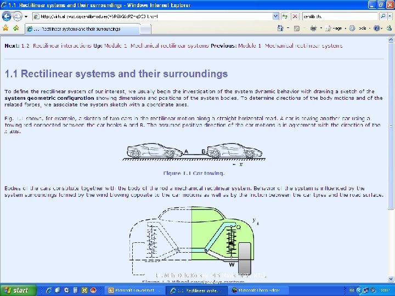Open Favorites Center star icon
The width and height of the screenshot is (395, 296).
coord(5,28)
